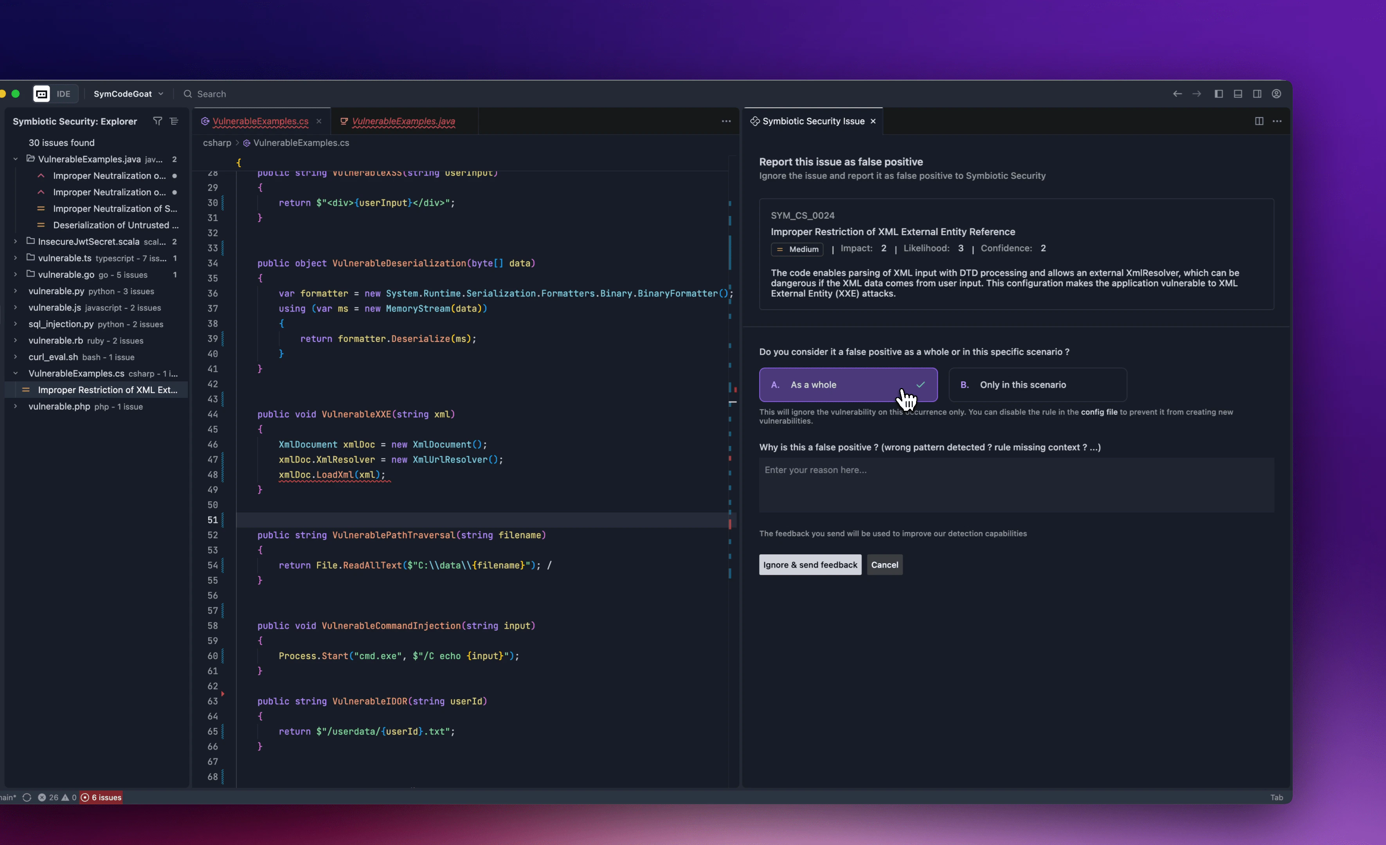Click the Ignore & send feedback button
The height and width of the screenshot is (845, 1386).
(810, 565)
